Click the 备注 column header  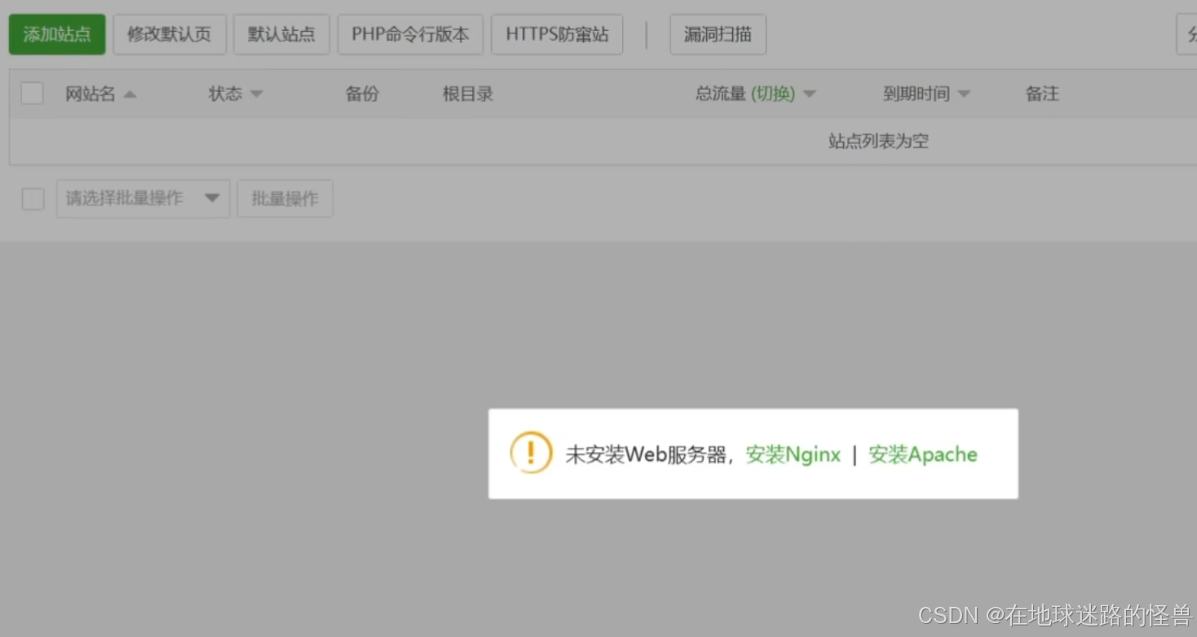click(x=1042, y=94)
